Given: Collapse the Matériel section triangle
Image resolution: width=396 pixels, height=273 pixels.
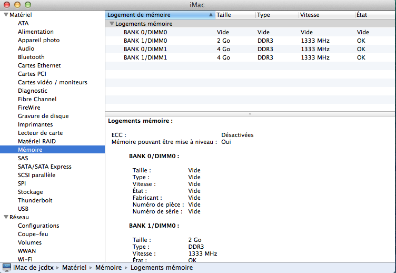Looking at the screenshot, I should tap(6, 15).
